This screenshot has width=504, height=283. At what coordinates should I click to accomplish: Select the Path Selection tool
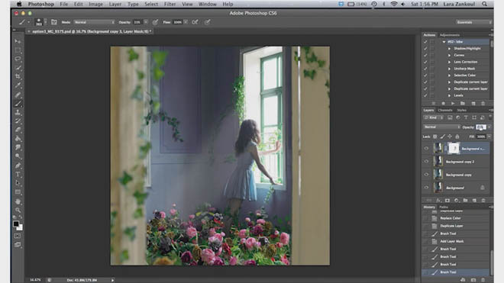18,183
